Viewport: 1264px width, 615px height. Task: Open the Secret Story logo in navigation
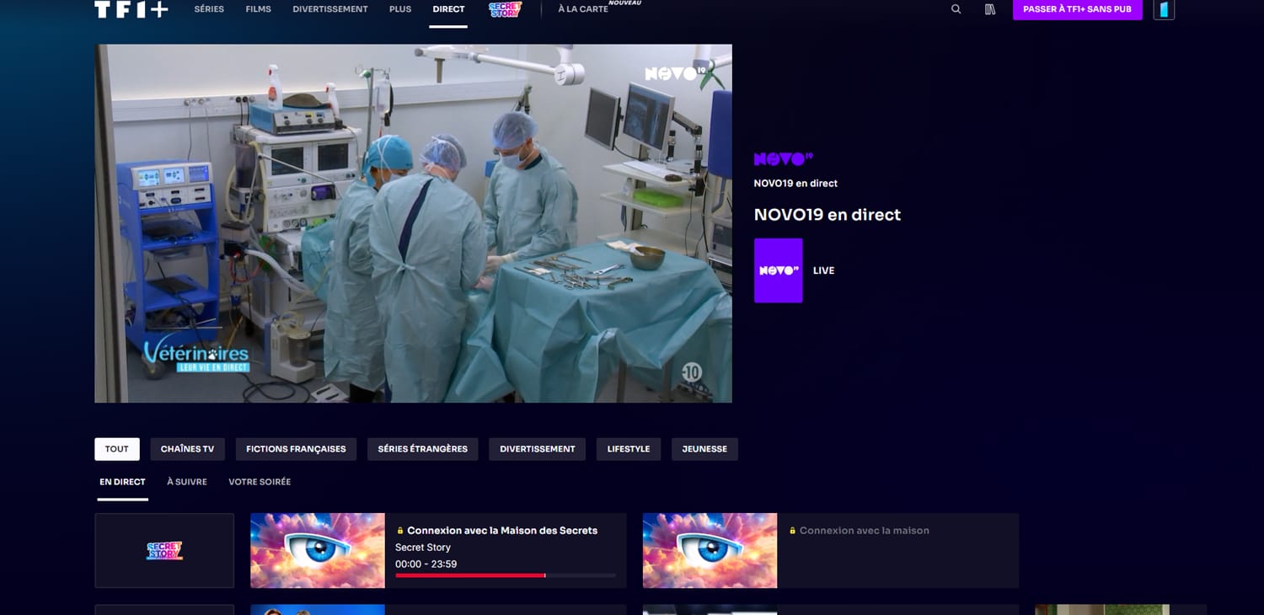tap(505, 9)
